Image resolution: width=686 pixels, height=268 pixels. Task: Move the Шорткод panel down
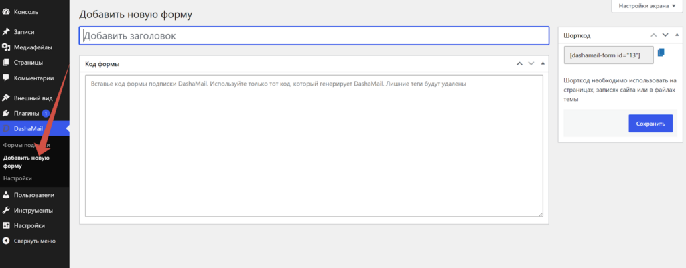665,35
